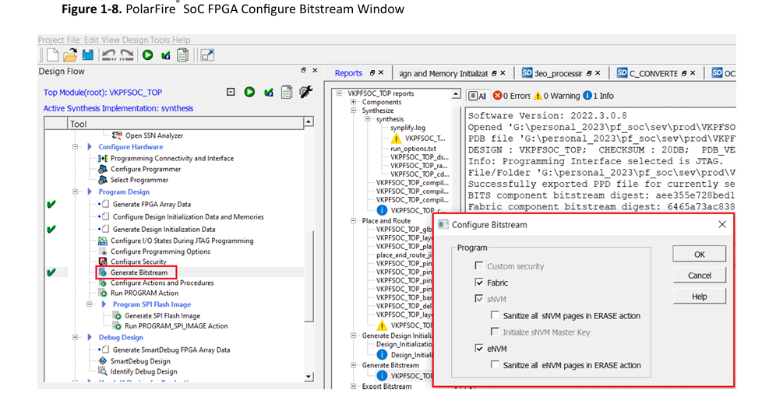This screenshot has height=404, width=776.
Task: Click dashed-box arrow icon in main toolbar
Action: click(x=207, y=55)
